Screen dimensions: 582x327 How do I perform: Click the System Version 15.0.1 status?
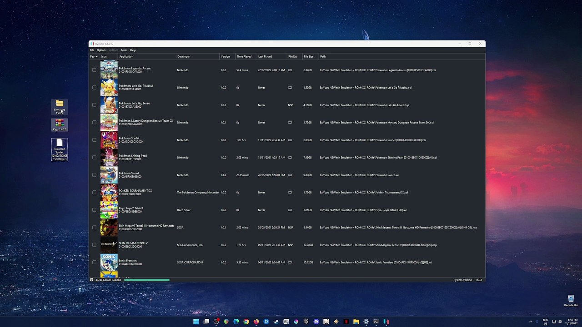[468, 280]
